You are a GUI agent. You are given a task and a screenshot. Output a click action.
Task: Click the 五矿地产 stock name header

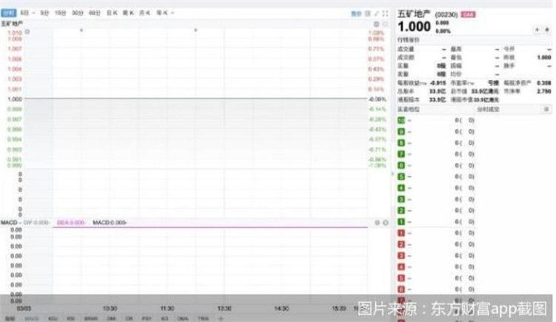pyautogui.click(x=412, y=13)
